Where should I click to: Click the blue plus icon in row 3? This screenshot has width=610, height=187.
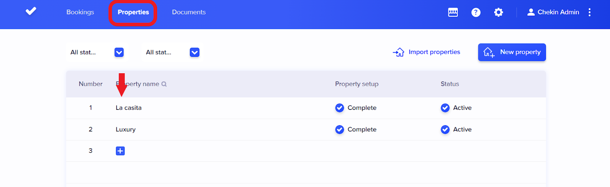coord(120,151)
